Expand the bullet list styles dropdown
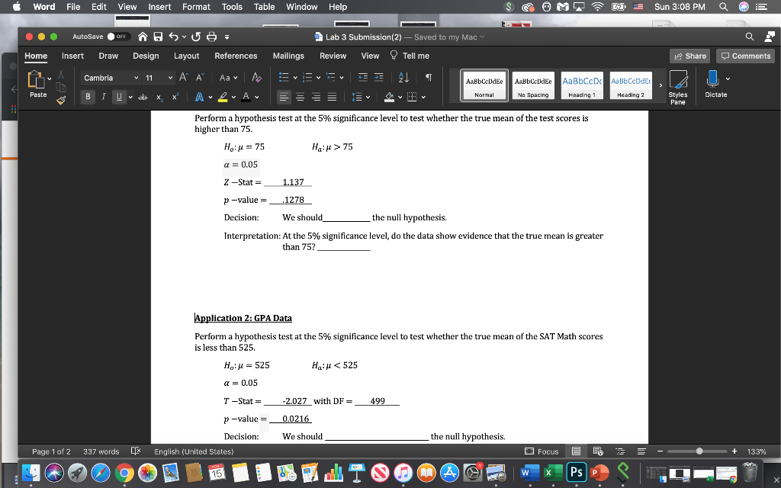The height and width of the screenshot is (488, 781). click(x=295, y=77)
